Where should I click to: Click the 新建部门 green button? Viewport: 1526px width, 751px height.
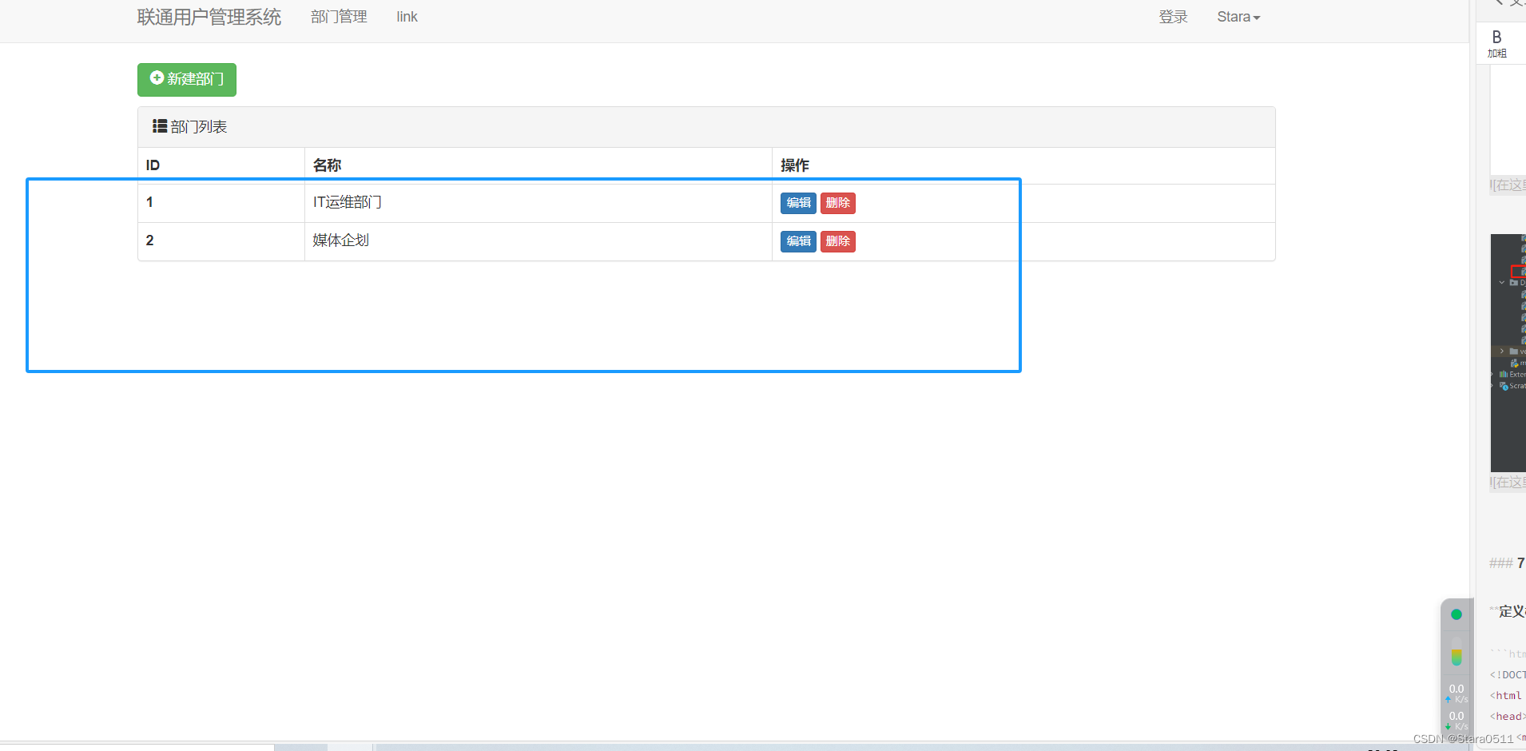click(x=187, y=80)
